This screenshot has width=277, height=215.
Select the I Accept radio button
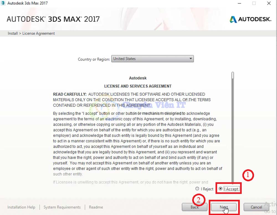220,189
